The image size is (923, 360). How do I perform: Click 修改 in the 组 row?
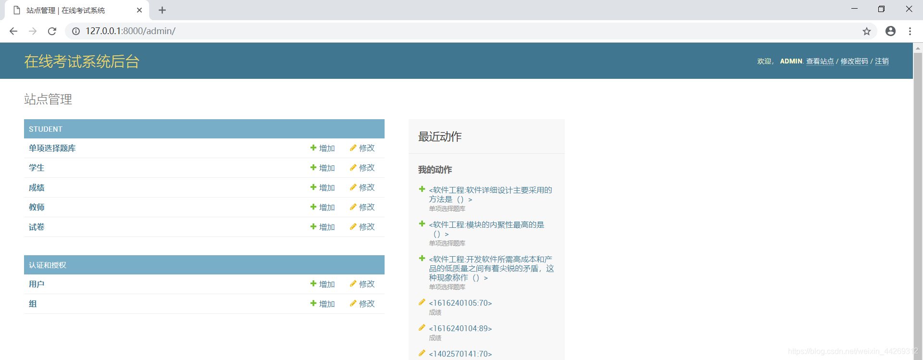[362, 304]
